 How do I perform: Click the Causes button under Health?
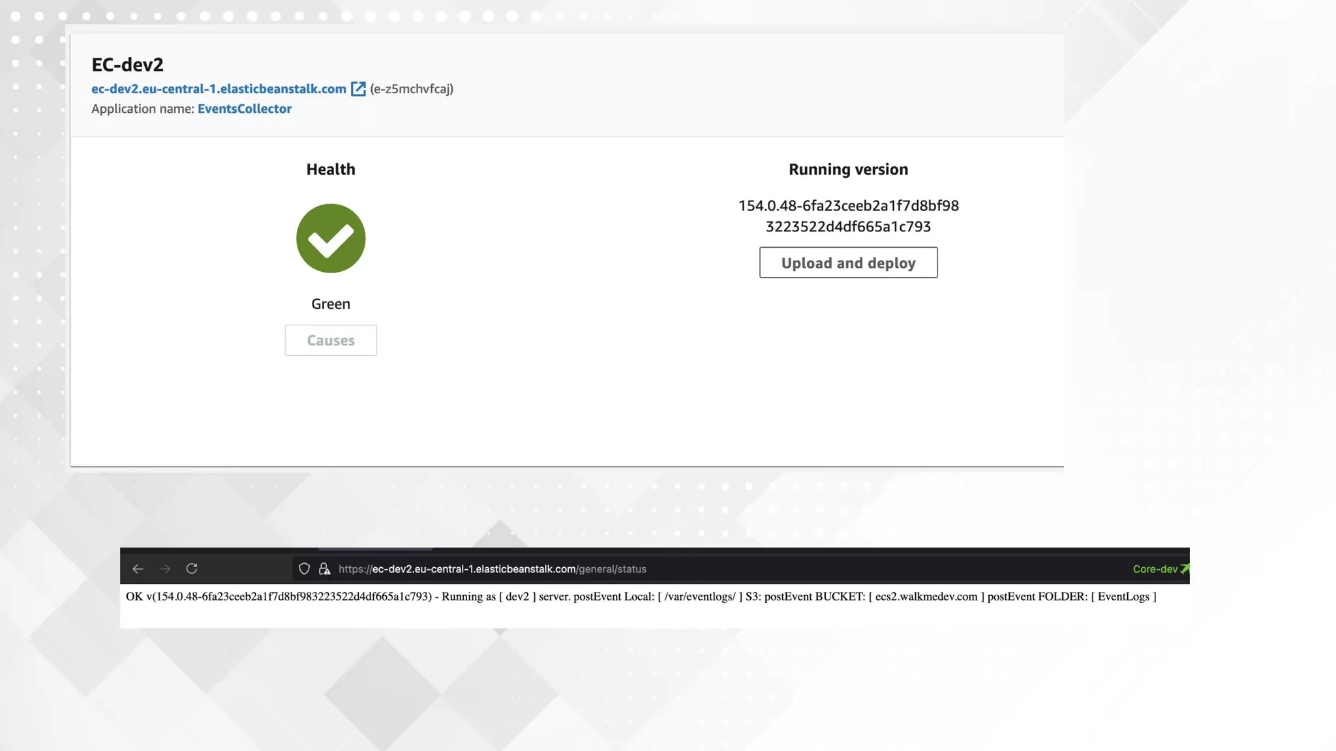pyautogui.click(x=331, y=340)
